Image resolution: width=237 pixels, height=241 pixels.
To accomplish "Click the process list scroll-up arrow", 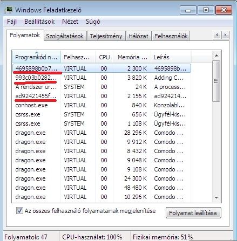I will pyautogui.click(x=216, y=56).
